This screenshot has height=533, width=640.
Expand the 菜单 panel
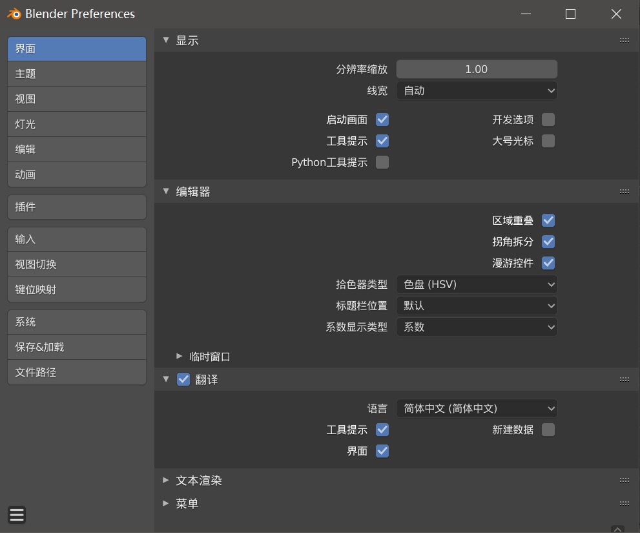coord(166,503)
